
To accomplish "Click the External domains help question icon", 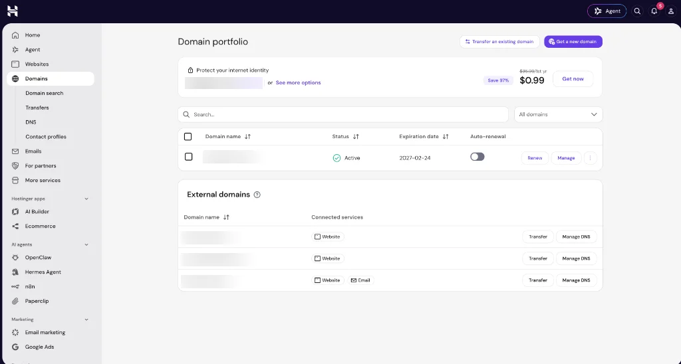I will click(x=257, y=195).
